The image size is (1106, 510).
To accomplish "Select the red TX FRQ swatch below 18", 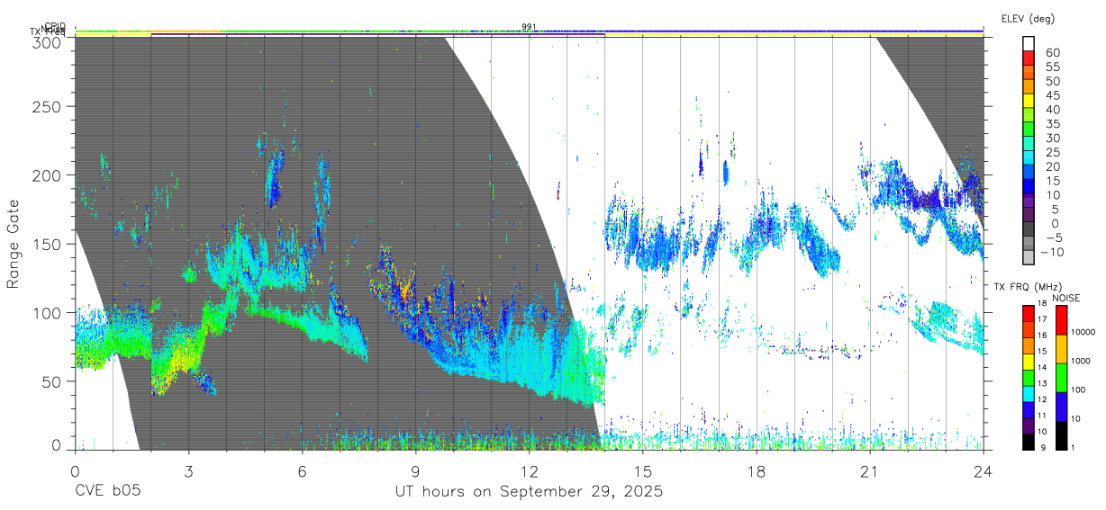I will pos(1029,312).
